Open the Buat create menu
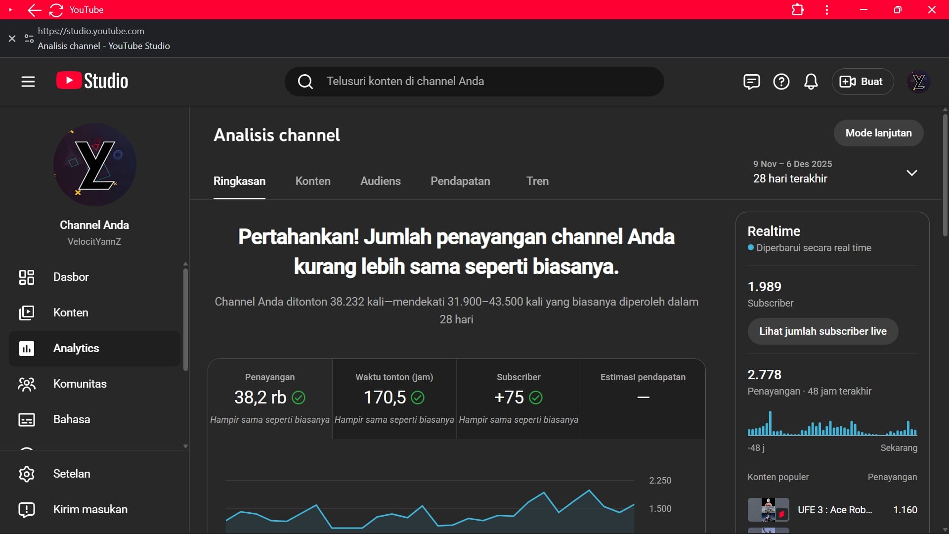 [862, 82]
